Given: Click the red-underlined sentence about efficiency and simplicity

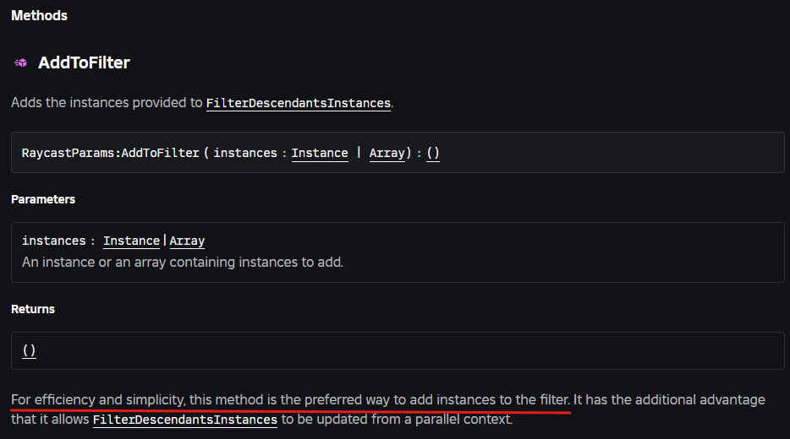Looking at the screenshot, I should [x=290, y=399].
